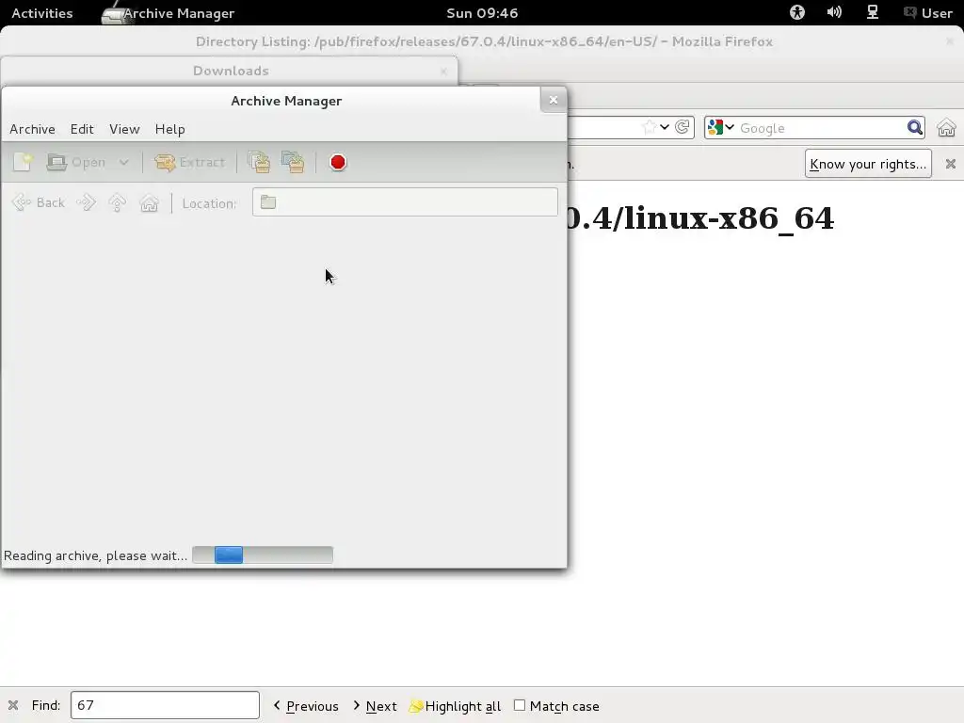Enable the Match case checkbox
Screen dimensions: 964x723
[x=520, y=705]
